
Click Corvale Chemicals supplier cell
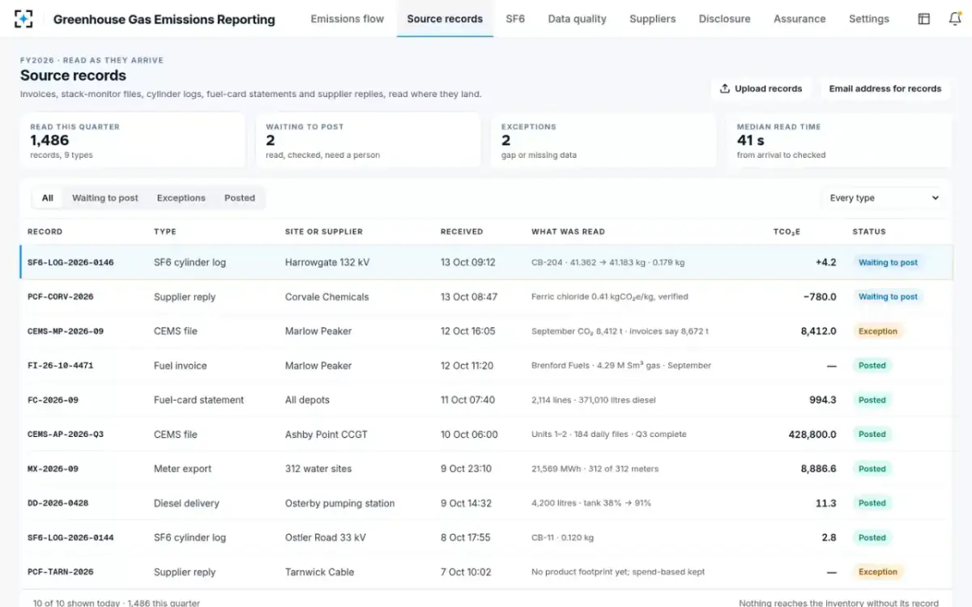[327, 297]
